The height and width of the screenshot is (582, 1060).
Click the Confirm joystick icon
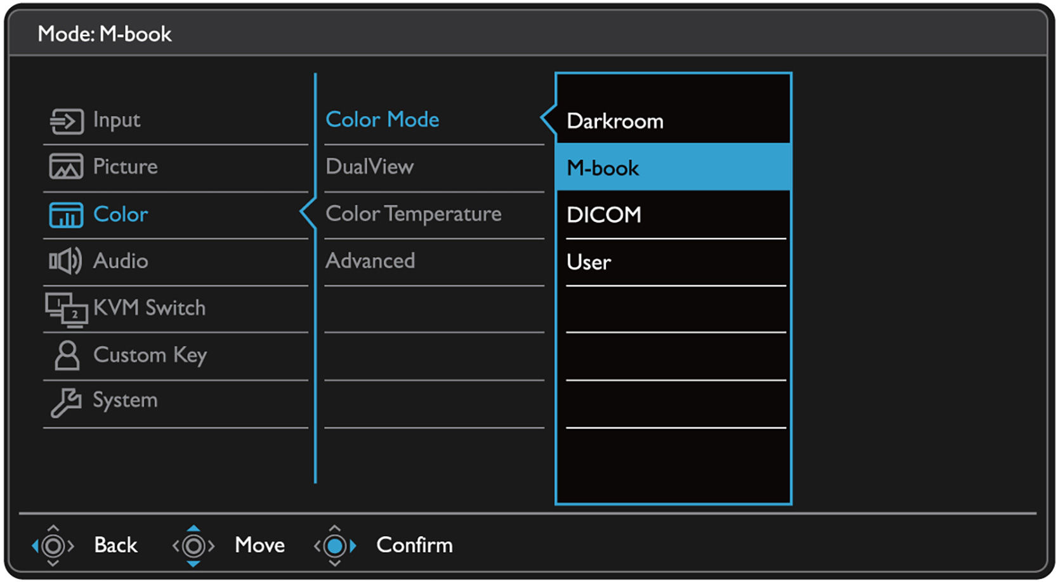coord(335,545)
